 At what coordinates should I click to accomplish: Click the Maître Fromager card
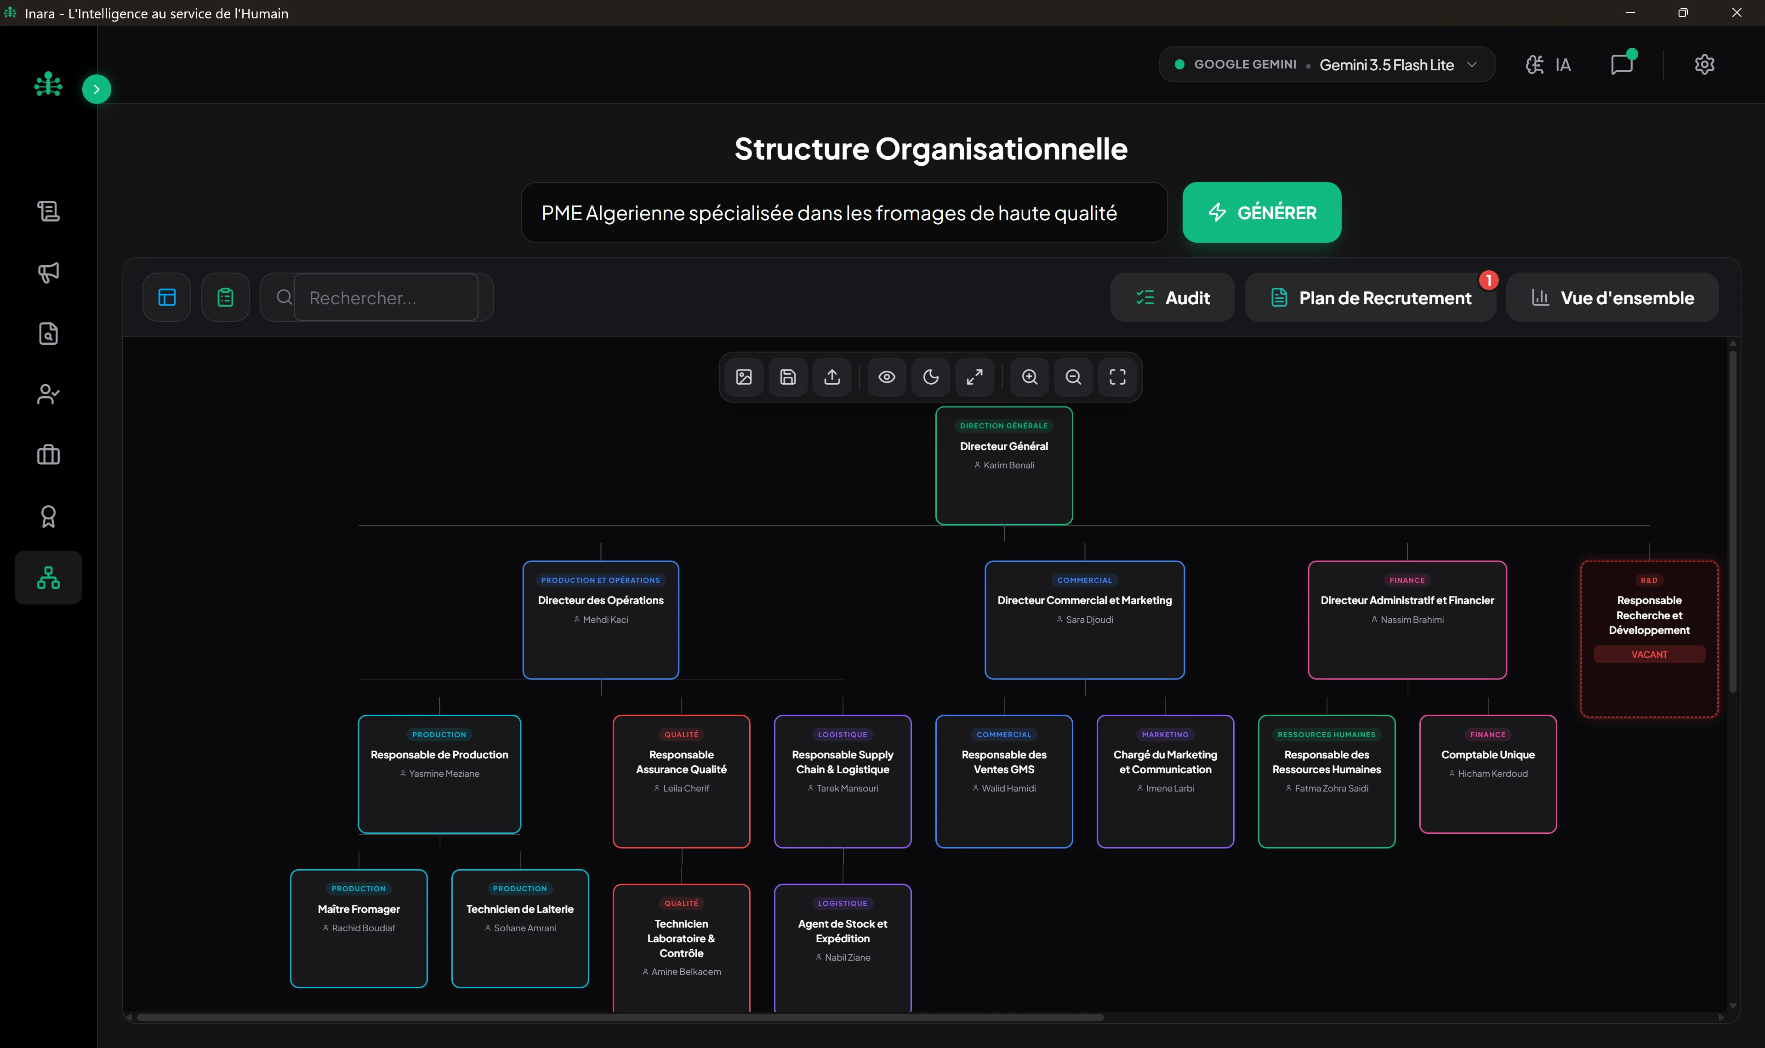coord(359,928)
